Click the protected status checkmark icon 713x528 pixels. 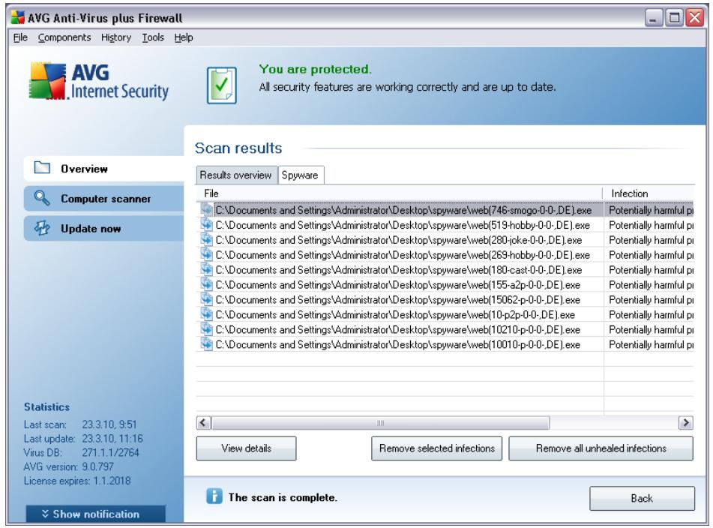coord(222,85)
